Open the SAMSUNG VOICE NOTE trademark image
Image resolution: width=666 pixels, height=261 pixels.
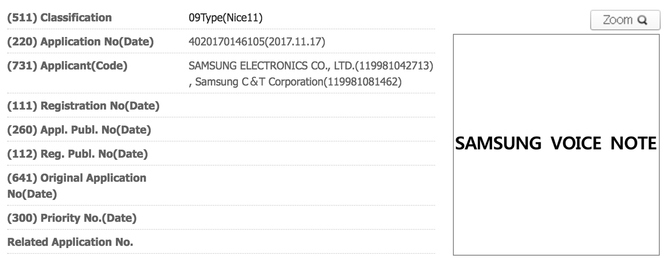point(556,144)
